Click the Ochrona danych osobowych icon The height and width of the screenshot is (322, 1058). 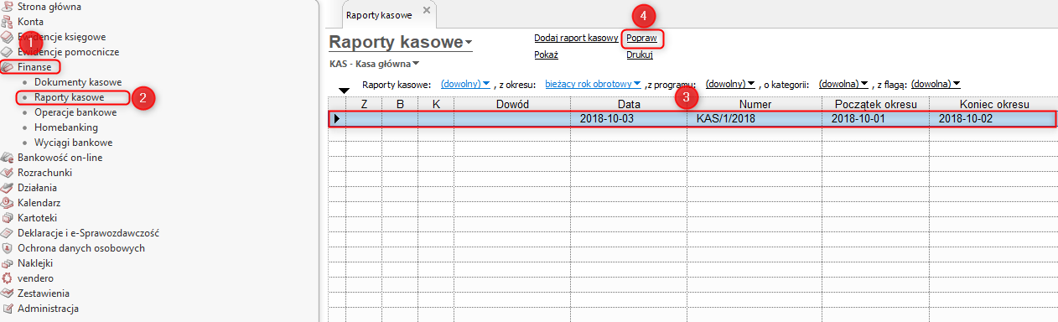(x=8, y=248)
